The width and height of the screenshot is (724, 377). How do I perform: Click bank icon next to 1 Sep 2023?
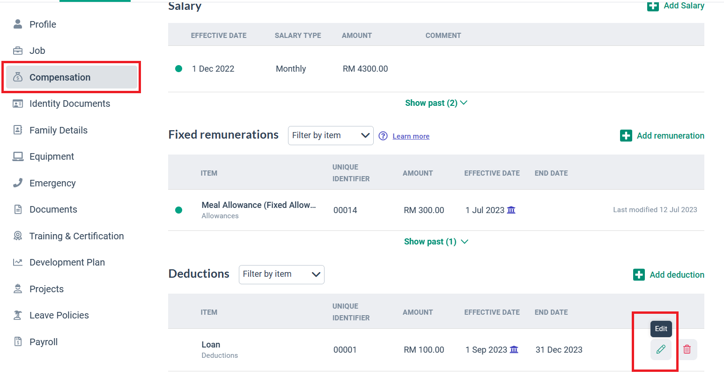pyautogui.click(x=514, y=349)
